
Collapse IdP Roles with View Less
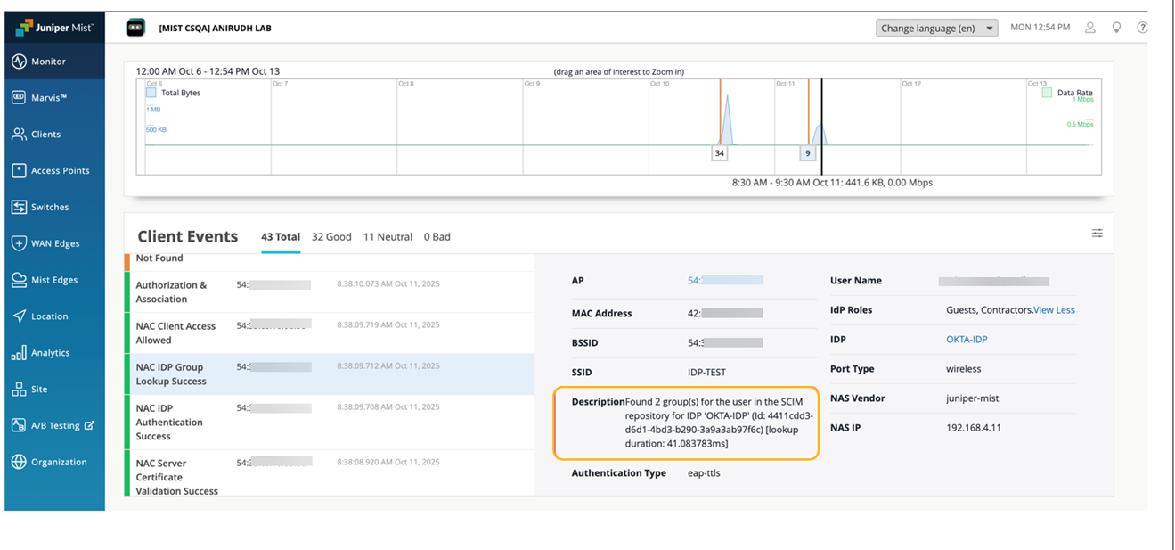coord(1054,310)
